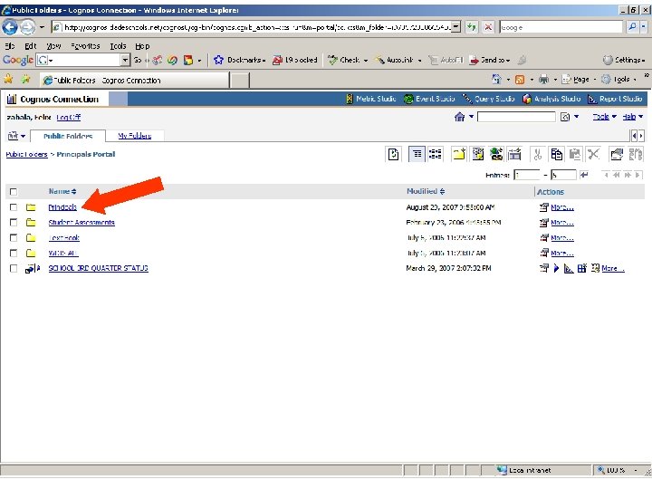Check the fourth folder row checkbox
Viewport: 652px width, 489px height.
tap(14, 253)
